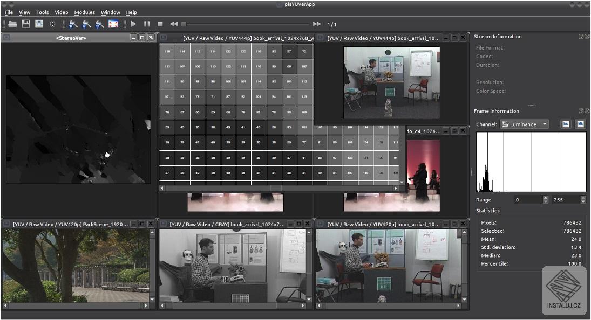Viewport: 591px width, 320px height.
Task: Step backward with the rewind button
Action: 173,24
